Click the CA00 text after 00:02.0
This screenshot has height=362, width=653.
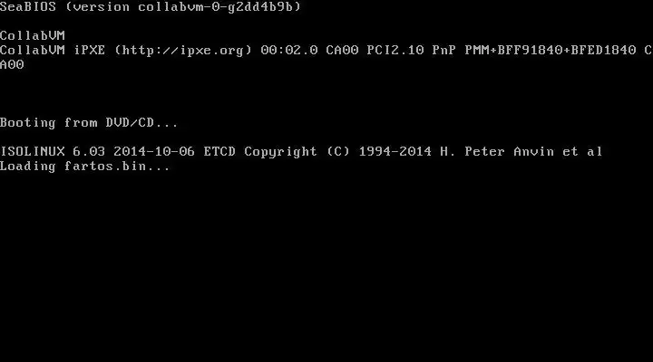pos(342,51)
